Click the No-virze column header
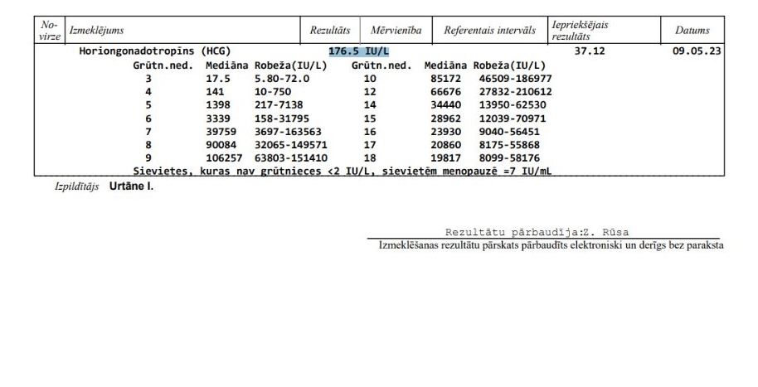758x387 pixels. (x=48, y=31)
